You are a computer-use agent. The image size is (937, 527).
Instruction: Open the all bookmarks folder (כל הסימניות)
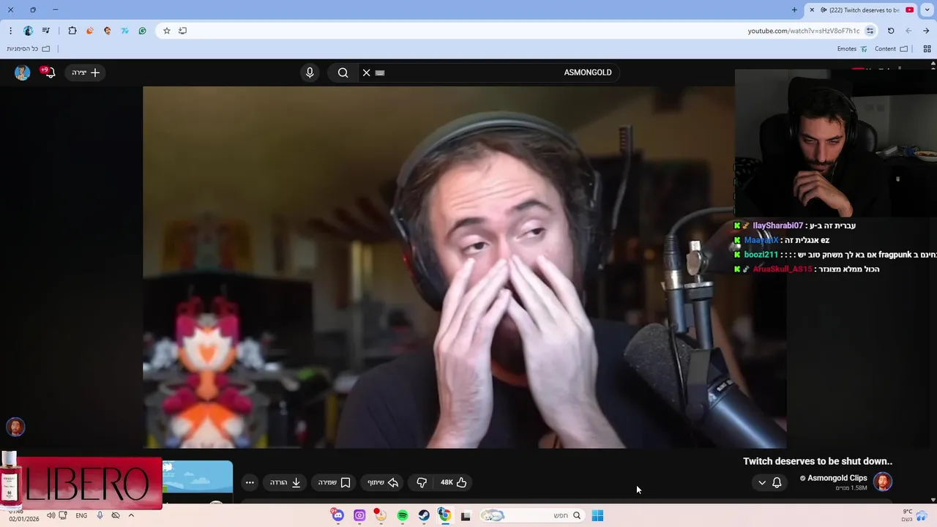coord(28,49)
